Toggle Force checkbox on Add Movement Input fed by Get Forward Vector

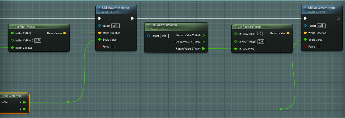pos(318,46)
